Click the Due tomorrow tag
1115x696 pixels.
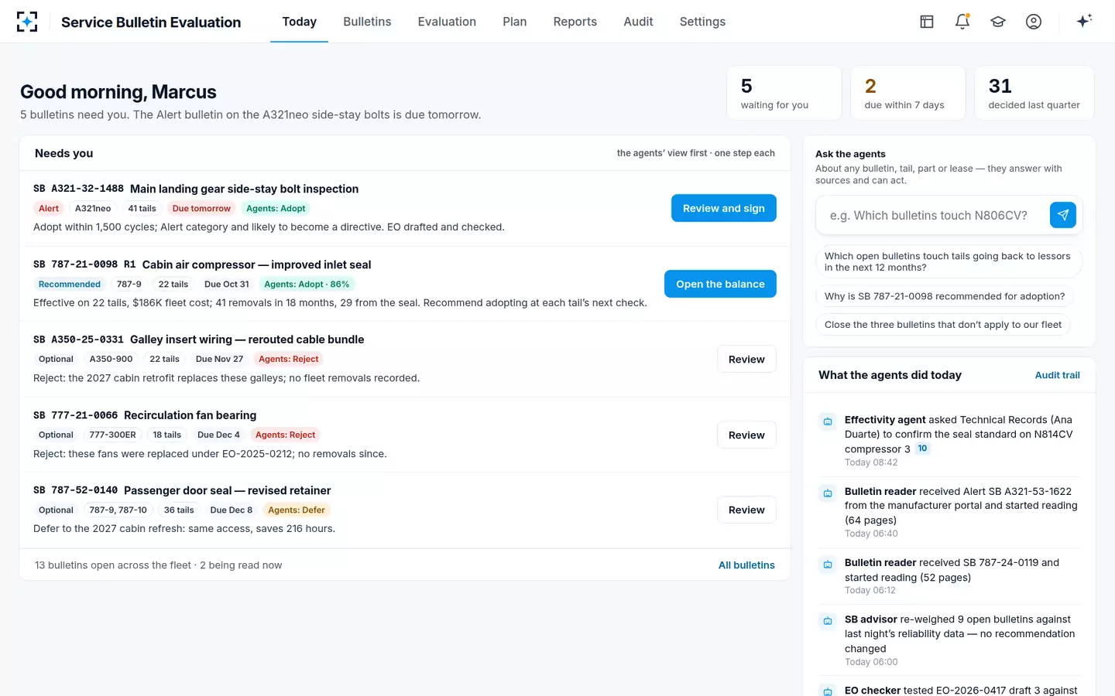(x=201, y=208)
